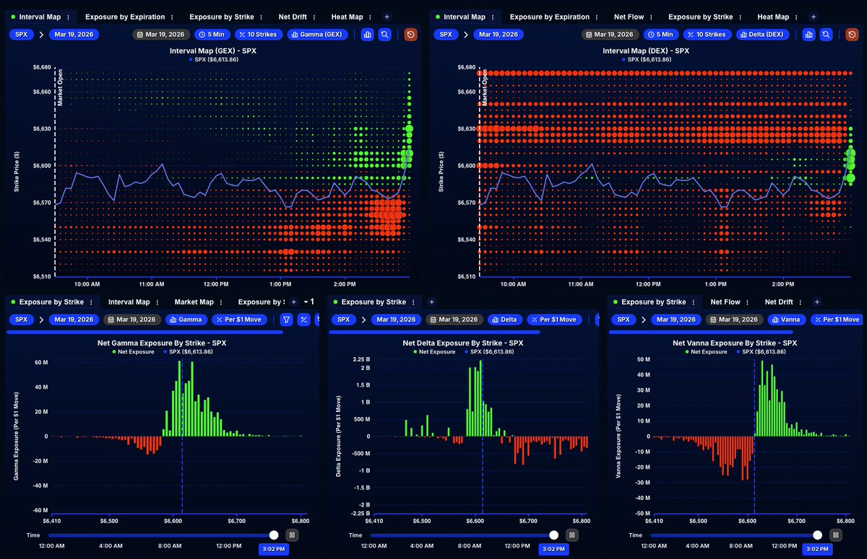Viewport: 867px width, 559px height.
Task: Click the 3:02 PM timestamp in Vanna panel
Action: tap(817, 549)
